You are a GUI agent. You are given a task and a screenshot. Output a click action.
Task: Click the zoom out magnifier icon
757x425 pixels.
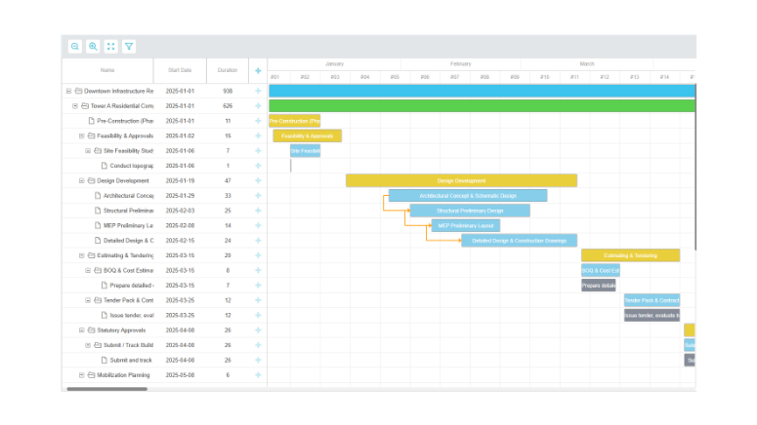pos(75,46)
